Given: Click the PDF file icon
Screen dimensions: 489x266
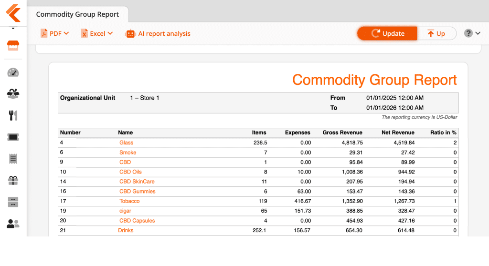Looking at the screenshot, I should tap(44, 33).
